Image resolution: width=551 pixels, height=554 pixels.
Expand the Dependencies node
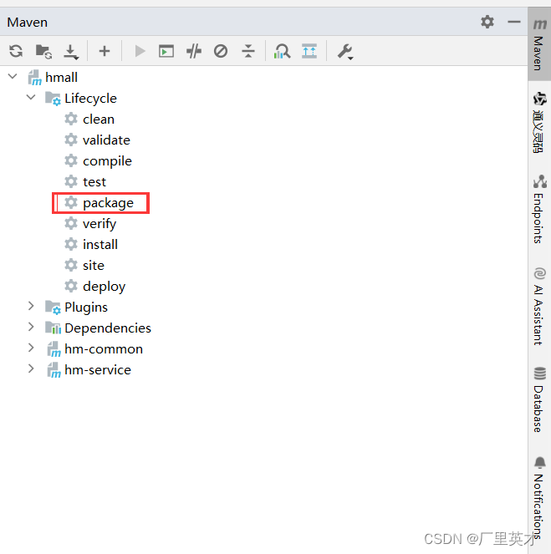click(31, 327)
